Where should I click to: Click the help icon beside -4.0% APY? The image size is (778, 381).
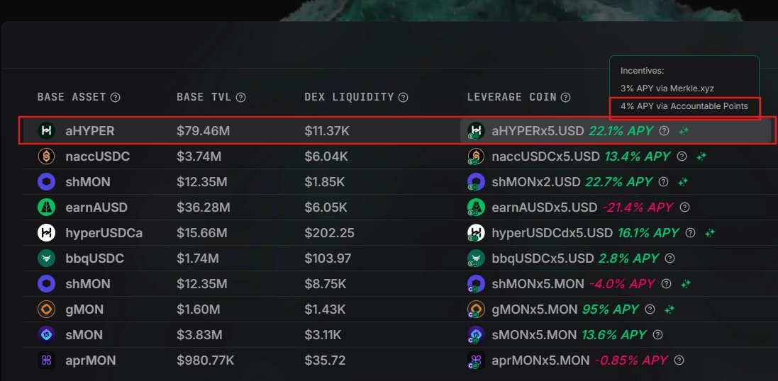pos(667,284)
